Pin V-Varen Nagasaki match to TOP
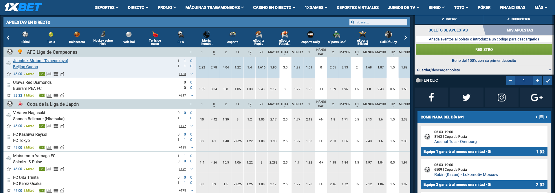 (9, 115)
